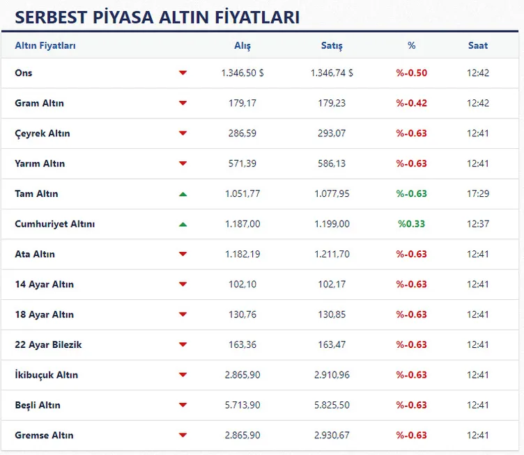Click the Satış column header

(332, 46)
